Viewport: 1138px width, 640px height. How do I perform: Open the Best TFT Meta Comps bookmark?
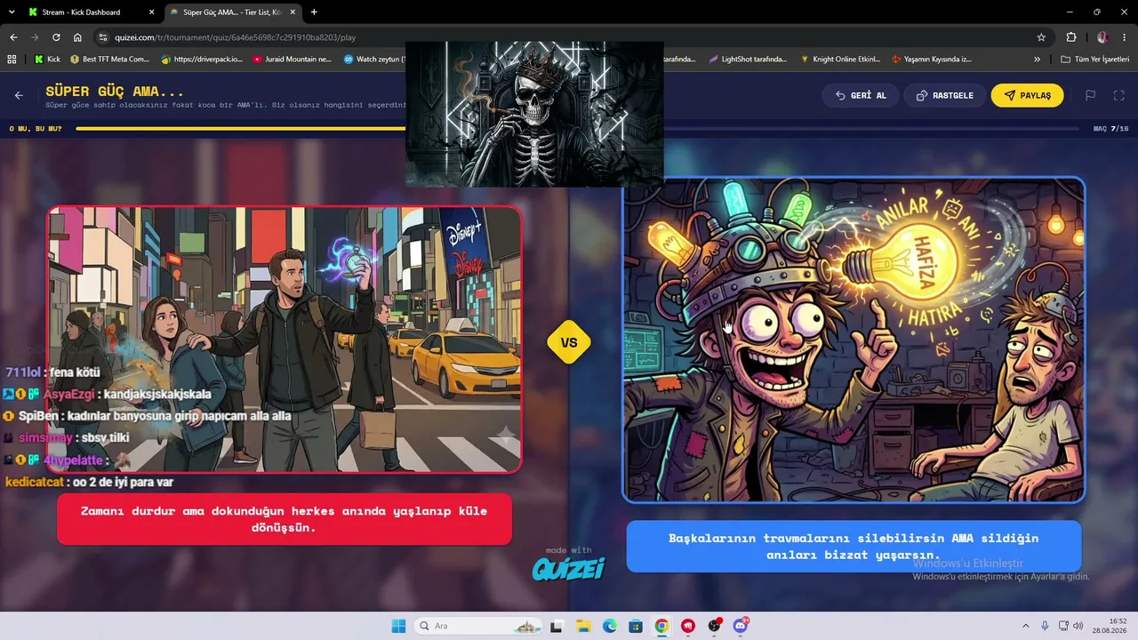(x=108, y=60)
